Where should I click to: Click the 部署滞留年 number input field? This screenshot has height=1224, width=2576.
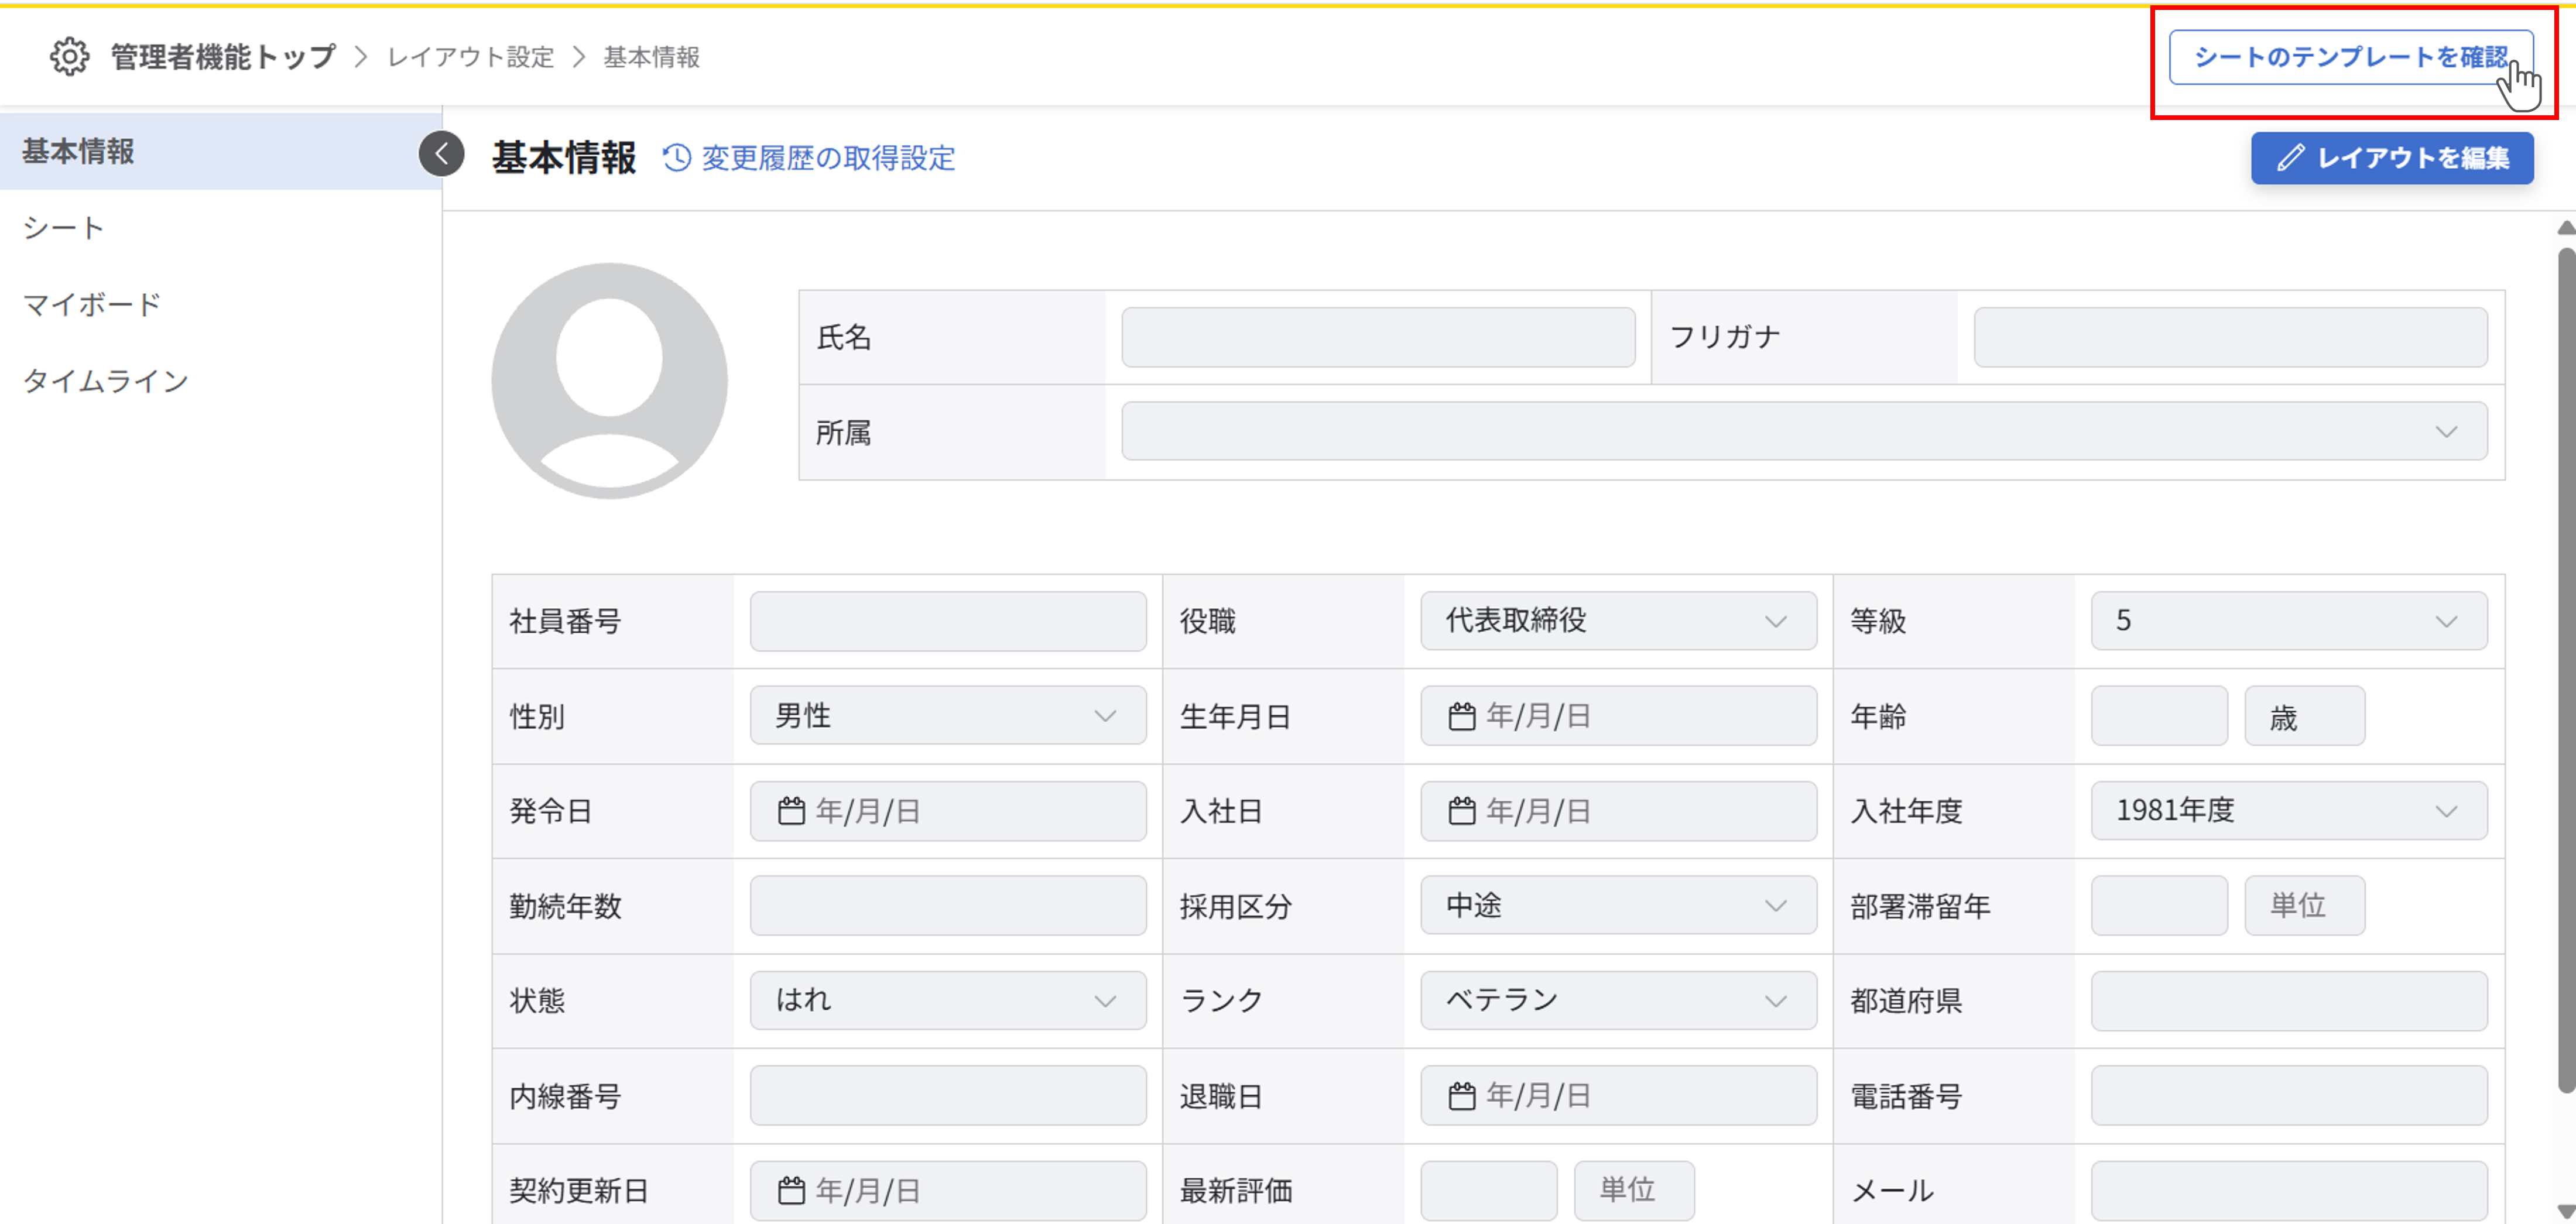[x=2159, y=906]
